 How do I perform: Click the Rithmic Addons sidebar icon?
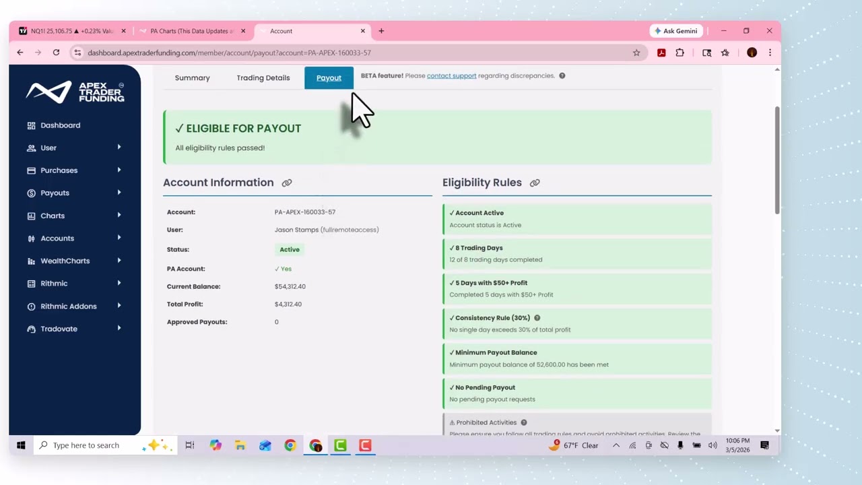pos(31,306)
